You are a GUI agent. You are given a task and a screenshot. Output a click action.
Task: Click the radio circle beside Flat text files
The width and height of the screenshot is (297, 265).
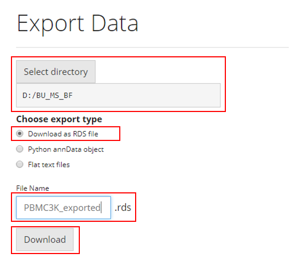pyautogui.click(x=20, y=164)
